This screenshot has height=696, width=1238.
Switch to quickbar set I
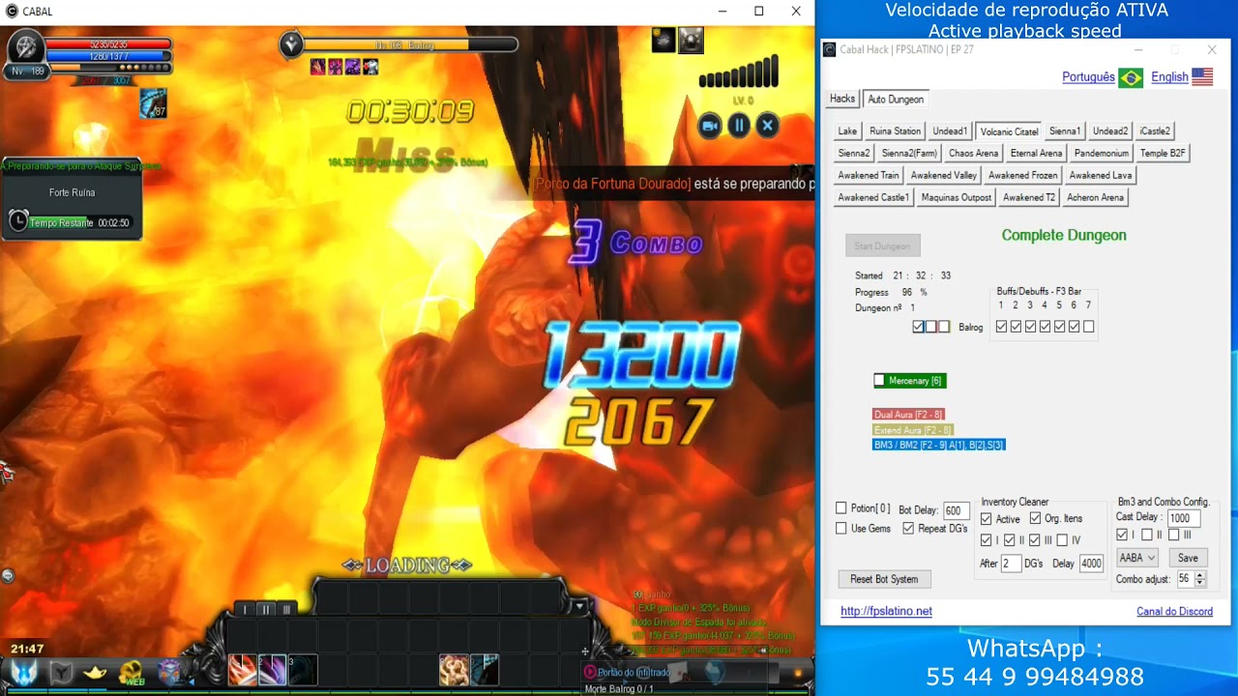point(246,609)
